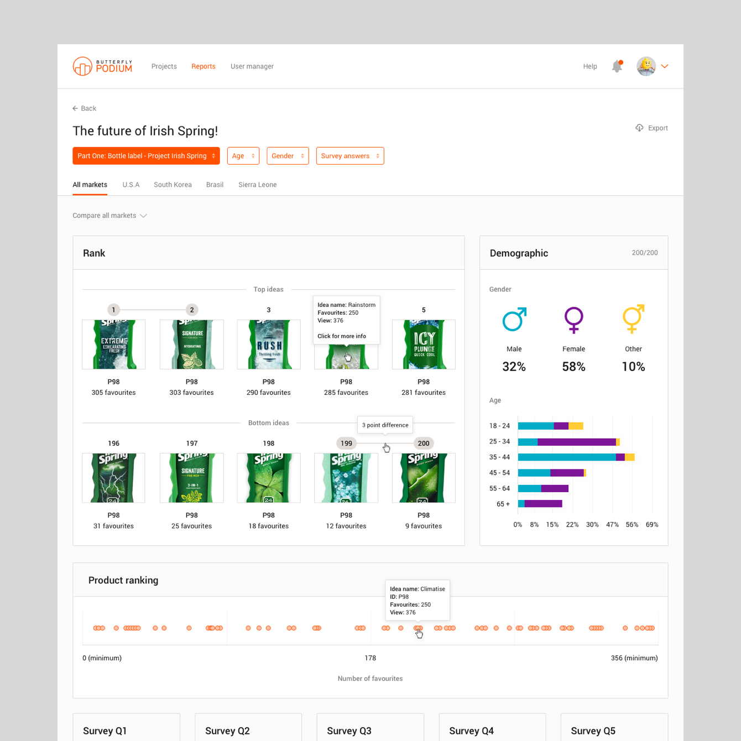Click the Export text link

[x=658, y=128]
